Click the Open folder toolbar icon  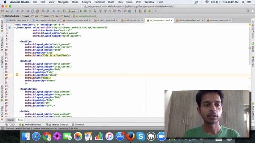(3, 11)
